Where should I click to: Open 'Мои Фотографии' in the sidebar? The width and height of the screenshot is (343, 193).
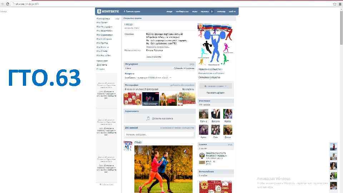point(105,27)
